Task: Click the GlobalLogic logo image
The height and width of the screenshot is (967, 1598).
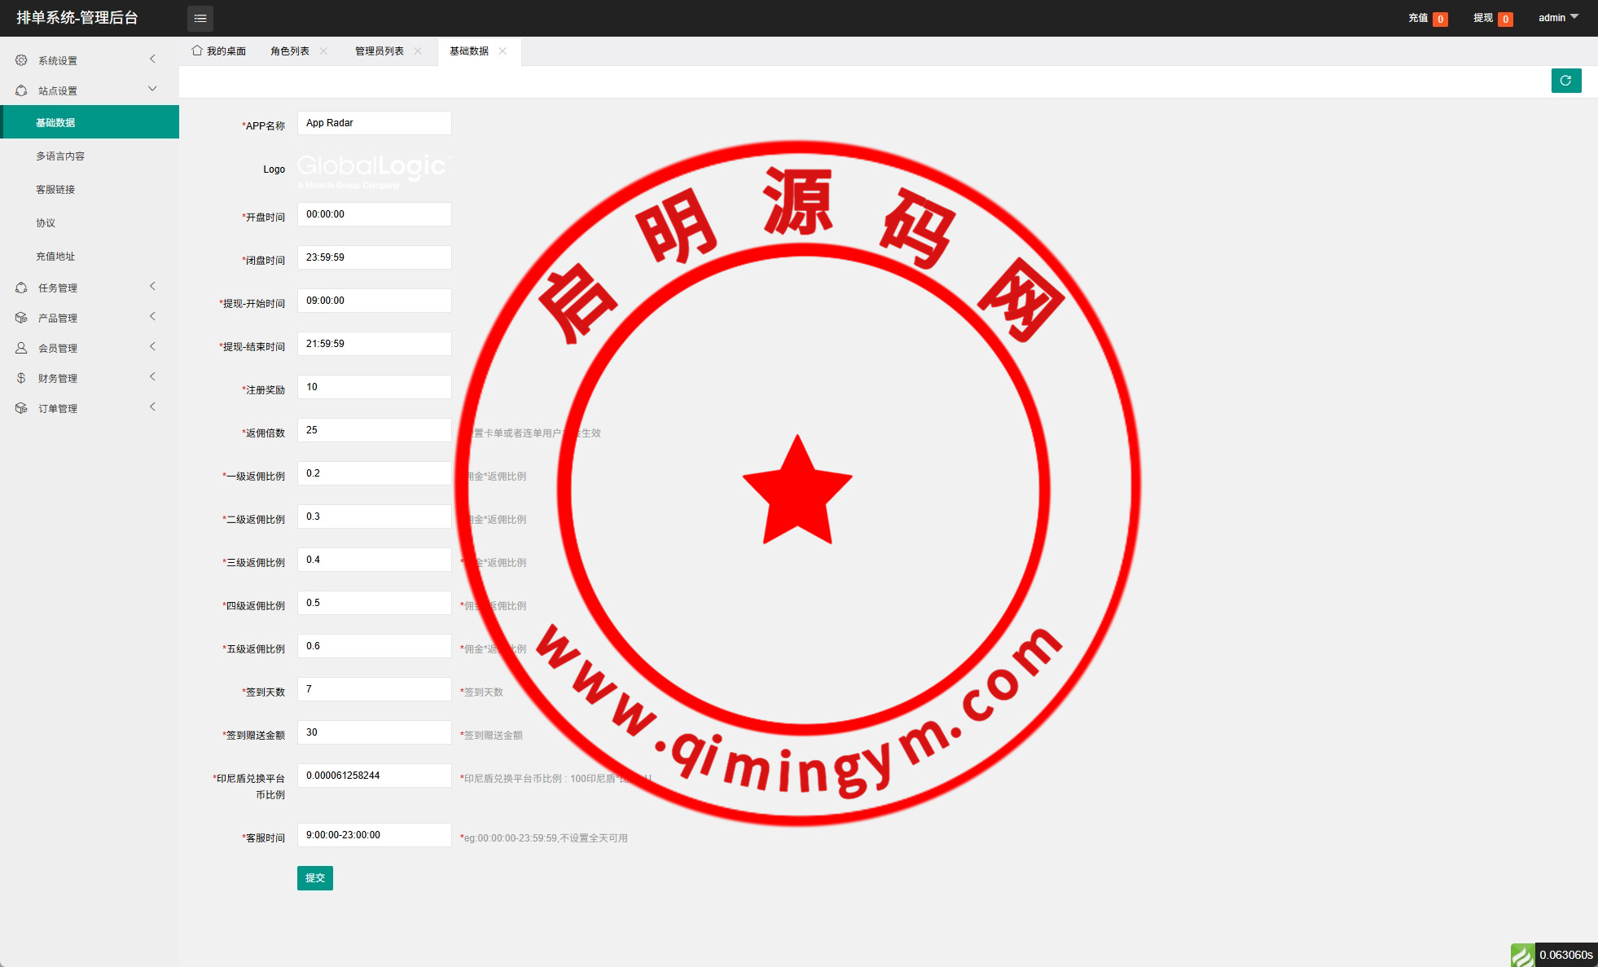Action: pyautogui.click(x=372, y=169)
